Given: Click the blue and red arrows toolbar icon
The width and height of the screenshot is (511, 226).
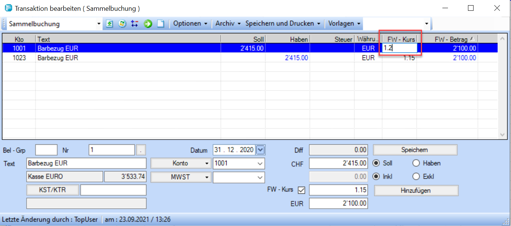Looking at the screenshot, I should (x=135, y=24).
